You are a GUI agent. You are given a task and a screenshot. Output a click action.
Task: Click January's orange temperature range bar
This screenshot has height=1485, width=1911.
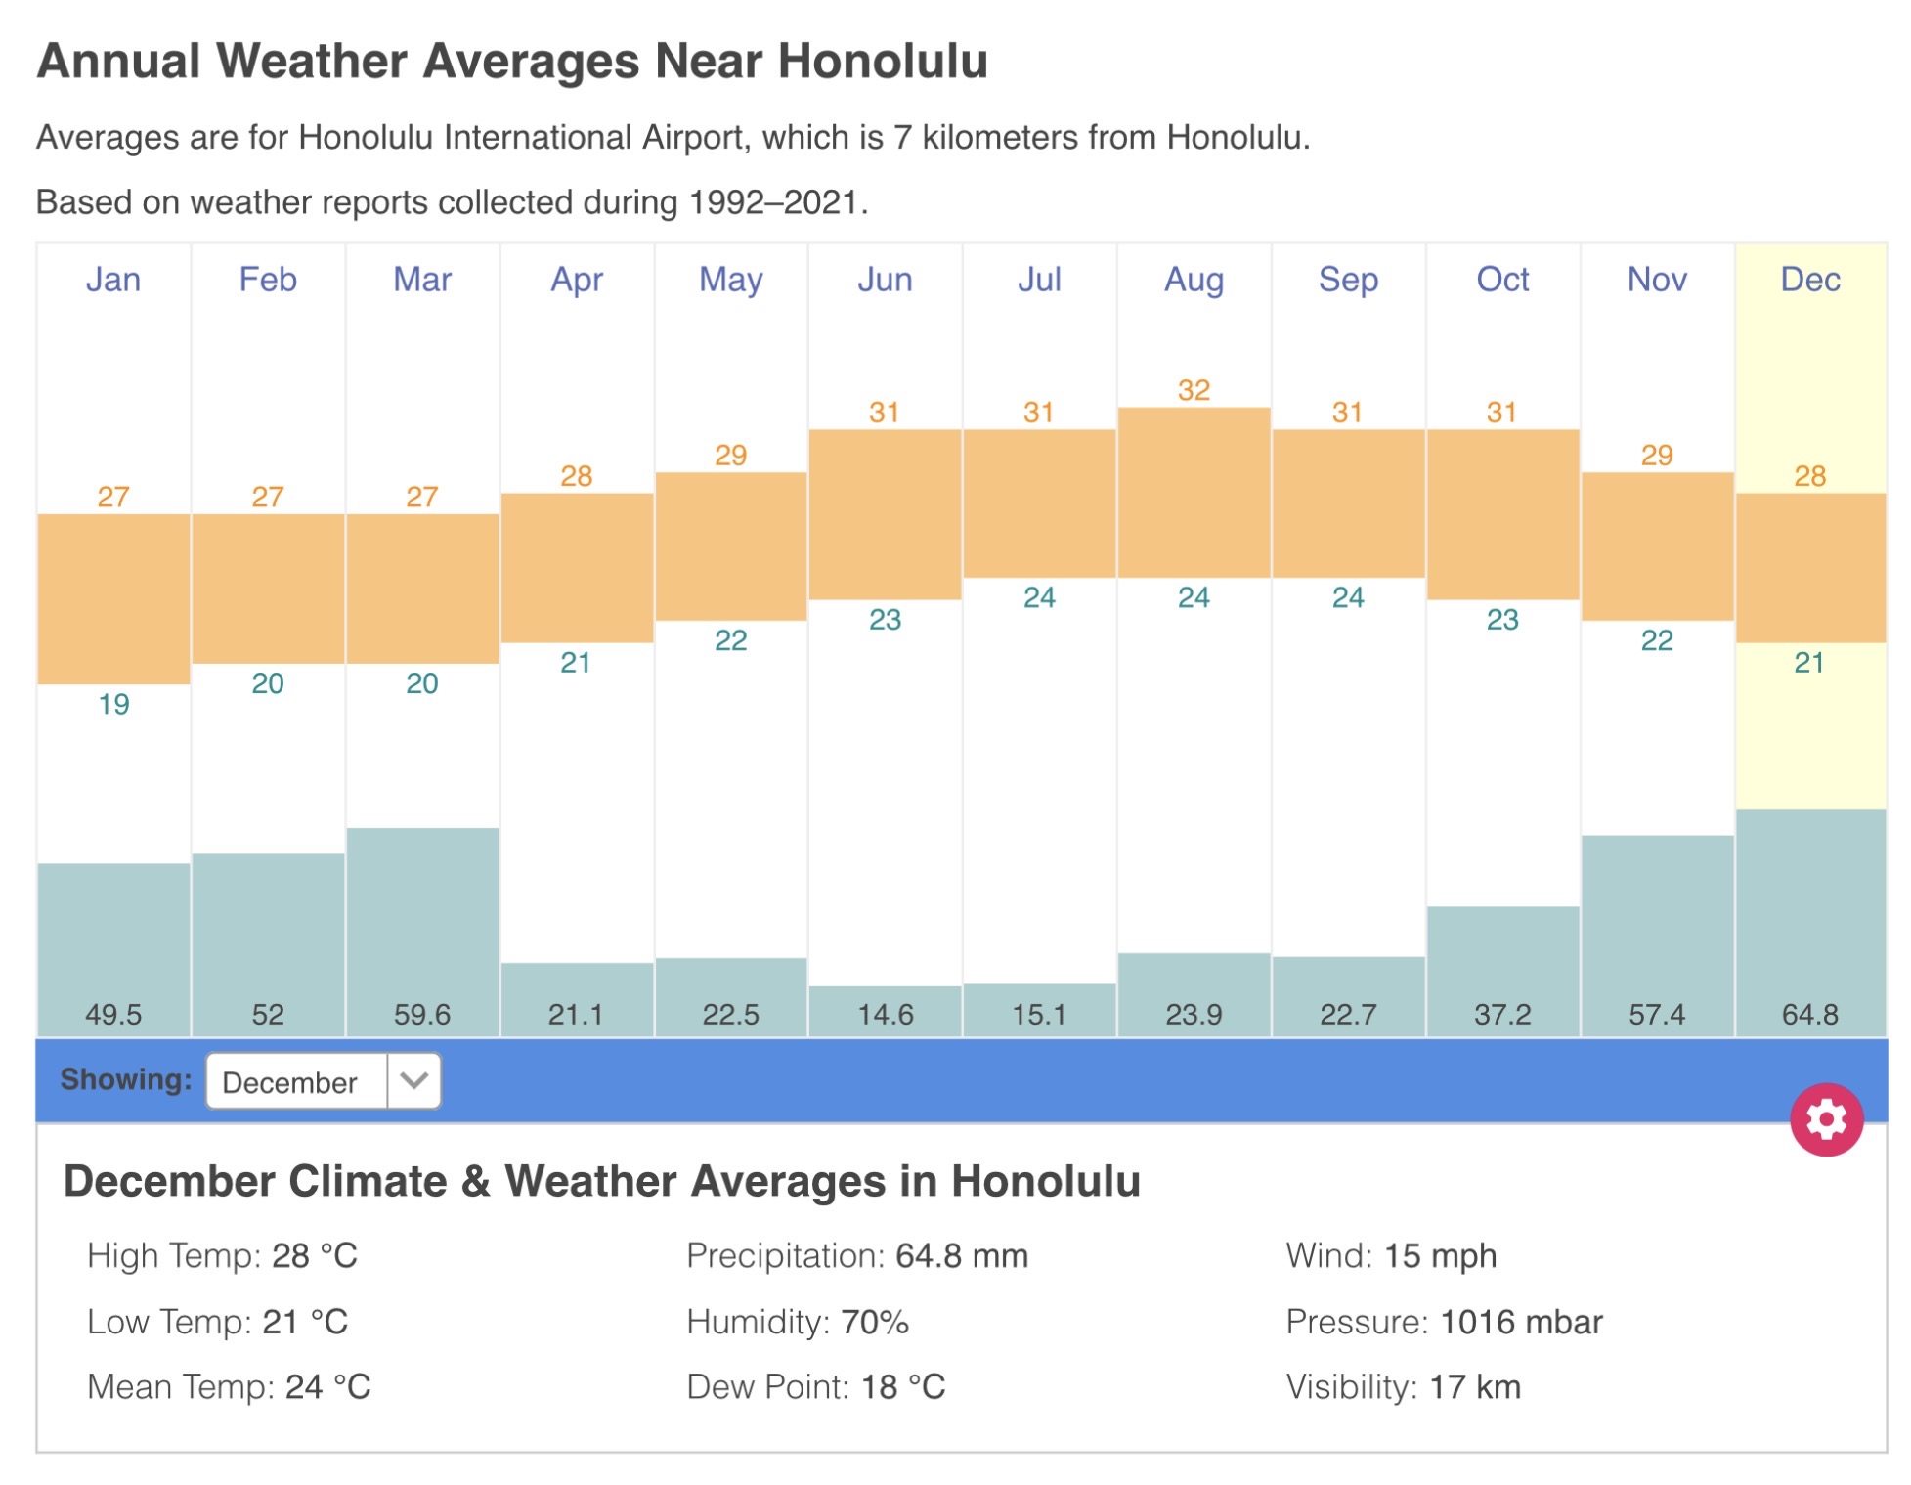(x=113, y=598)
